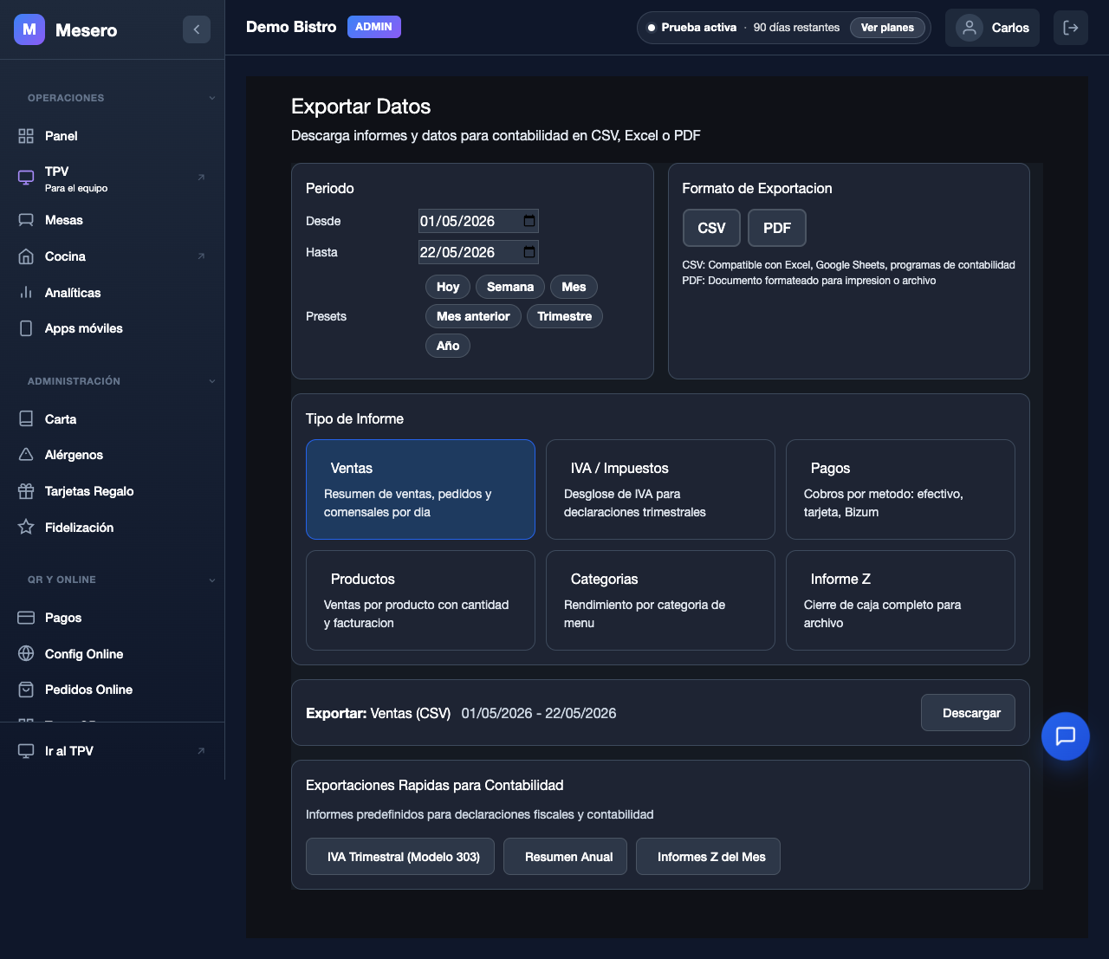Open calendar picker for Hasta date
This screenshot has height=959, width=1109.
[x=529, y=252]
